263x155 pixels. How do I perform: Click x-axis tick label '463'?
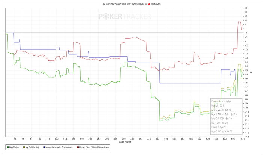coord(183,139)
